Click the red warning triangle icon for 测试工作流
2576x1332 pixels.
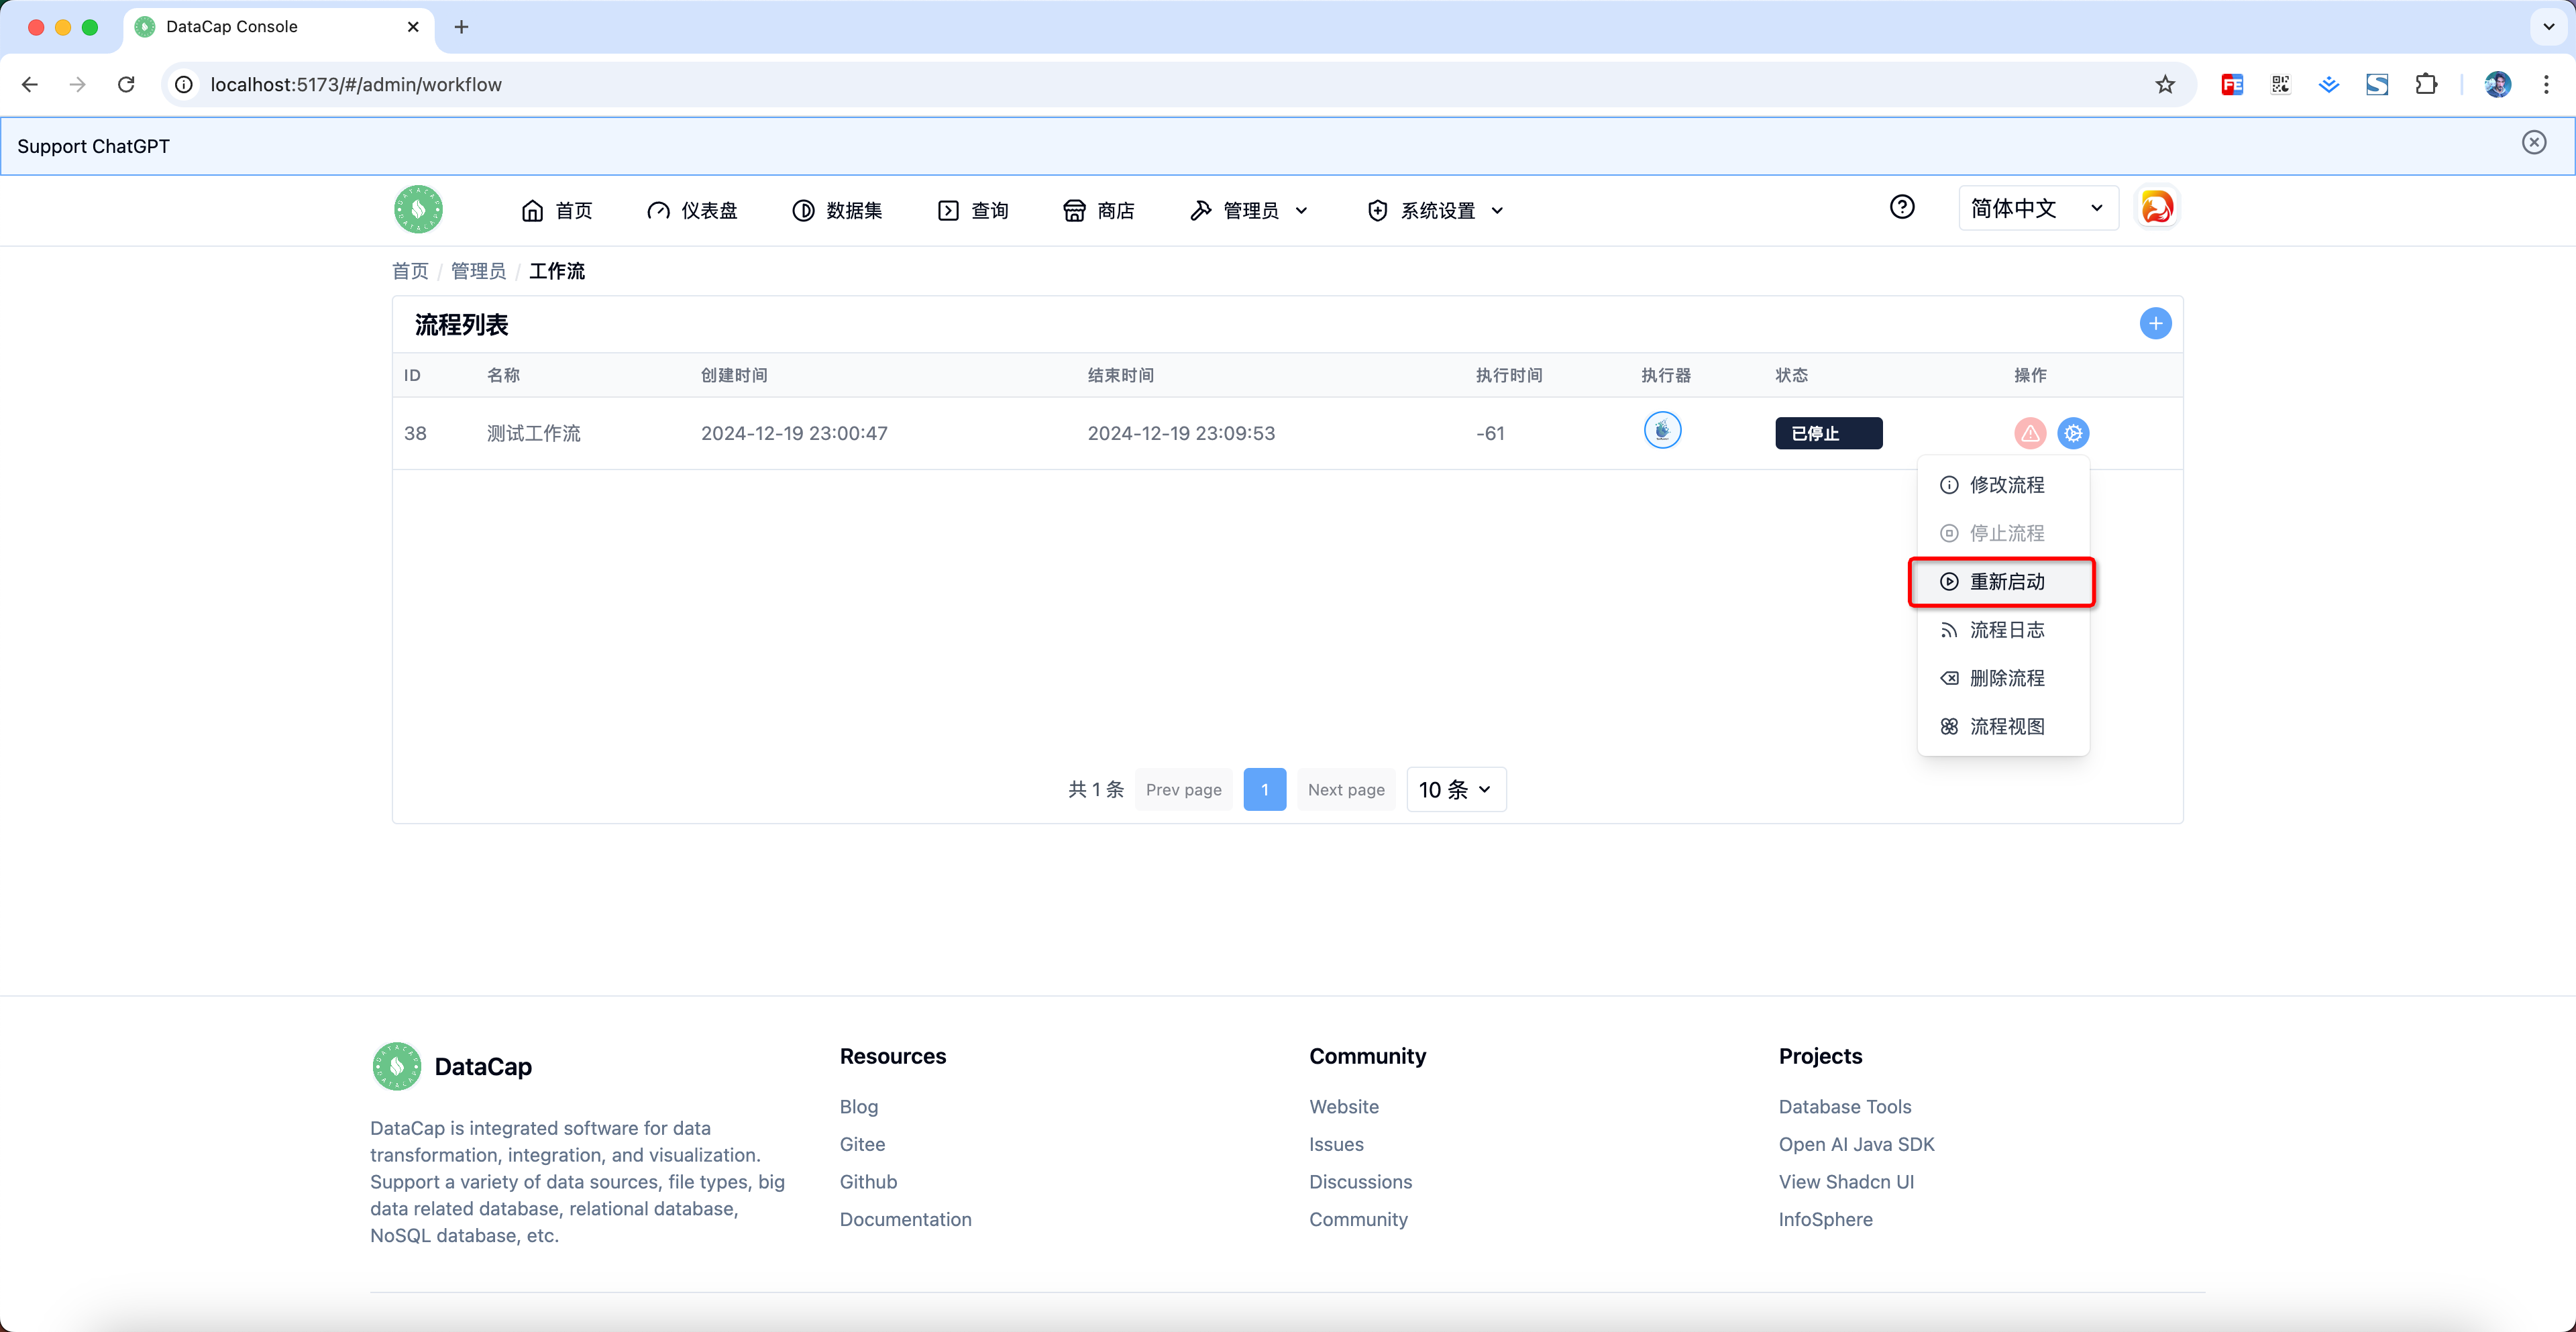pos(2030,433)
